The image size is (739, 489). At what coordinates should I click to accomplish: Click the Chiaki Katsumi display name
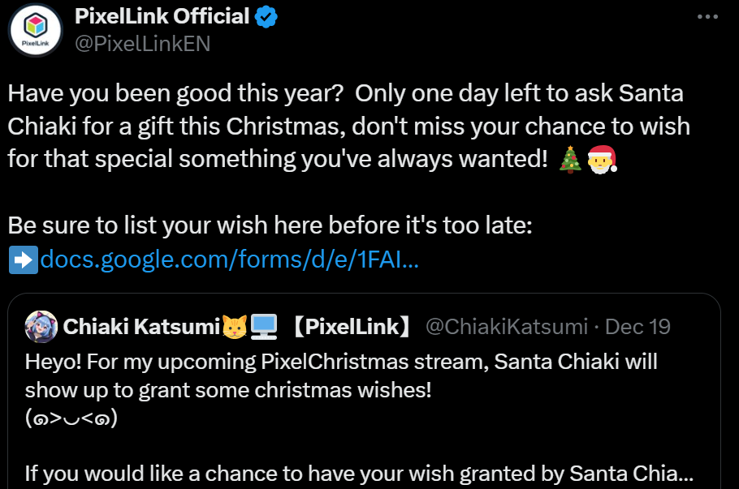pos(141,327)
